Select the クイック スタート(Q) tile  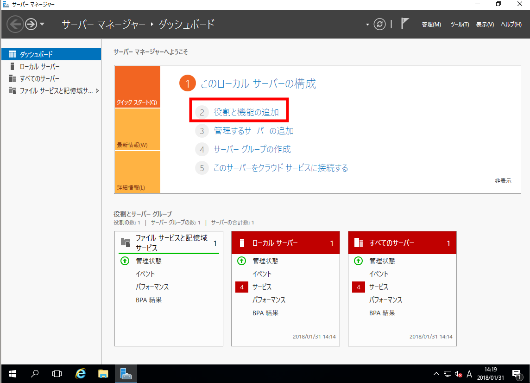[138, 87]
